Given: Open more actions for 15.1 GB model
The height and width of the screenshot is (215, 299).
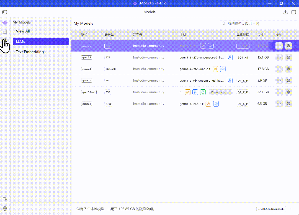Looking at the screenshot, I should (x=279, y=57).
